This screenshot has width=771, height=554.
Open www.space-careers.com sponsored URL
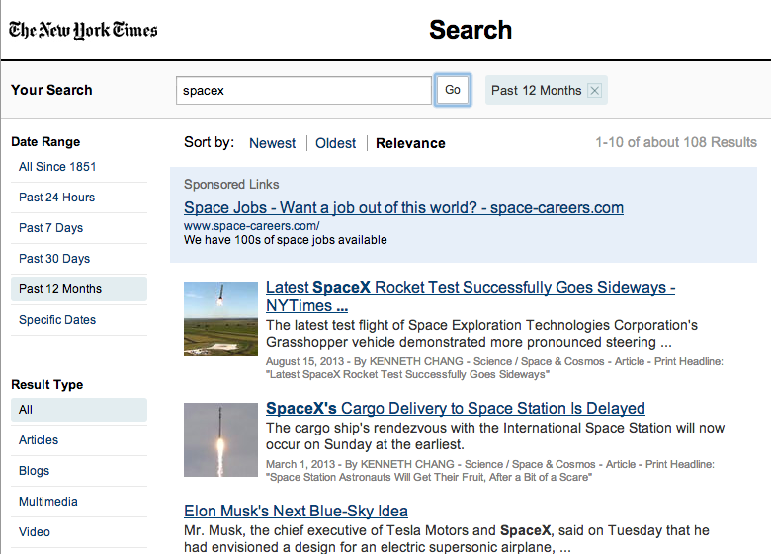point(252,226)
